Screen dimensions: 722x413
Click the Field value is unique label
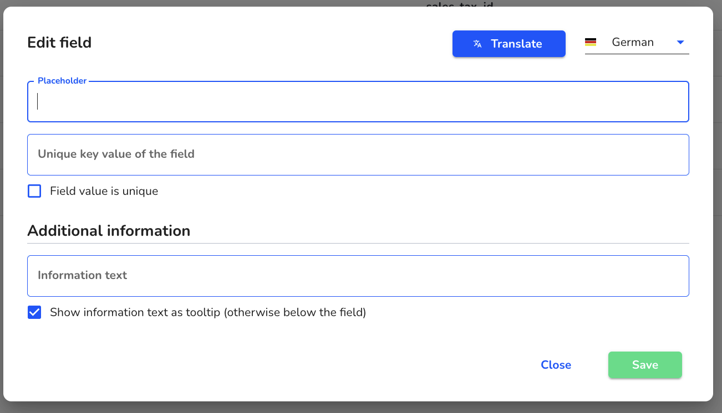pos(104,191)
